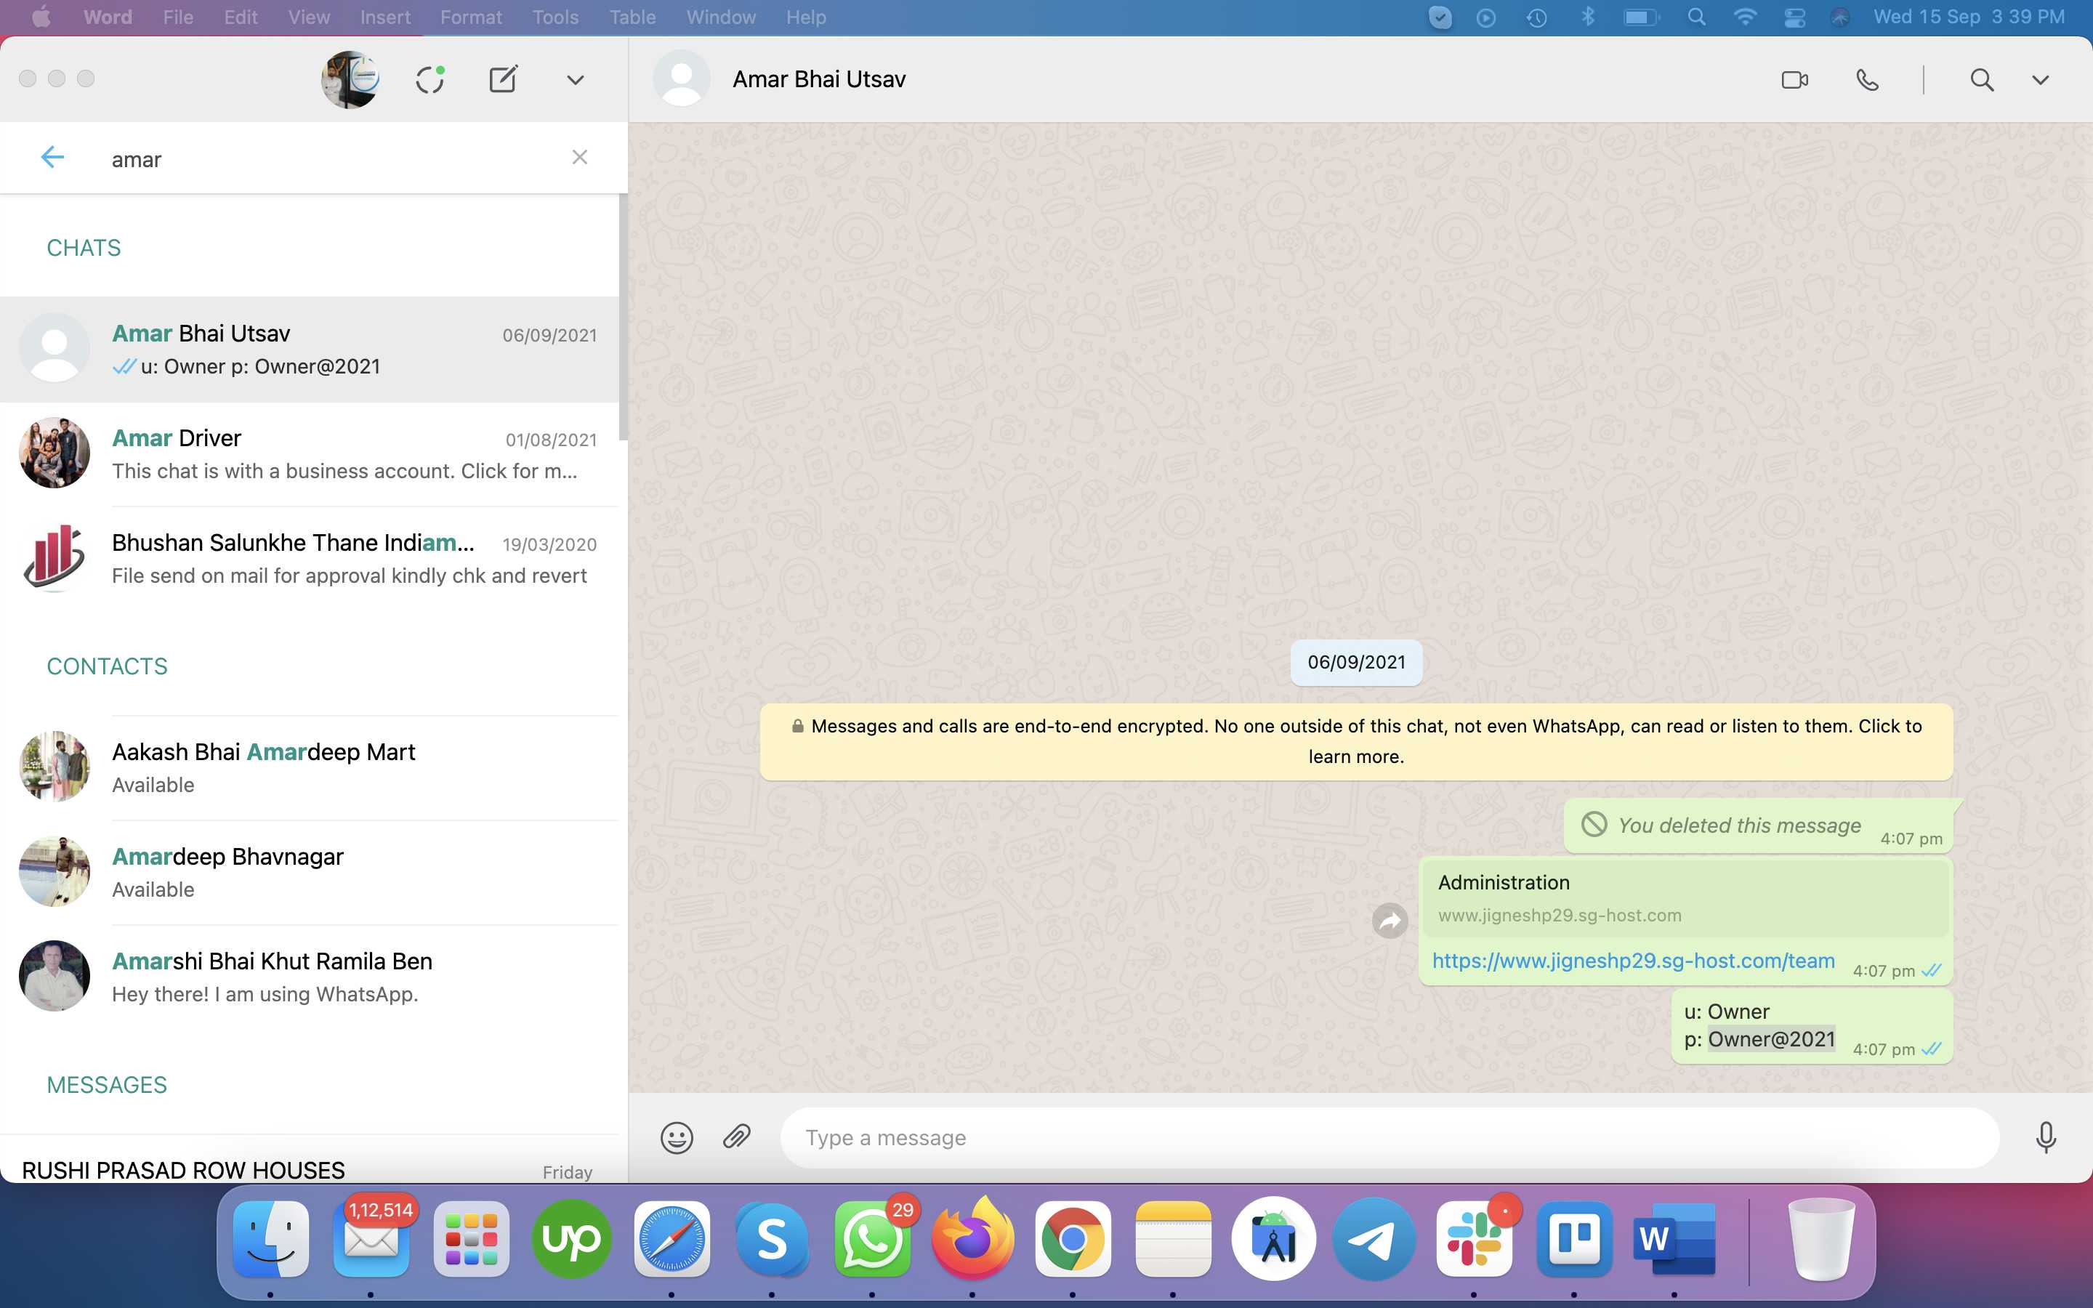Click the Administration link preview card

coord(1685,898)
